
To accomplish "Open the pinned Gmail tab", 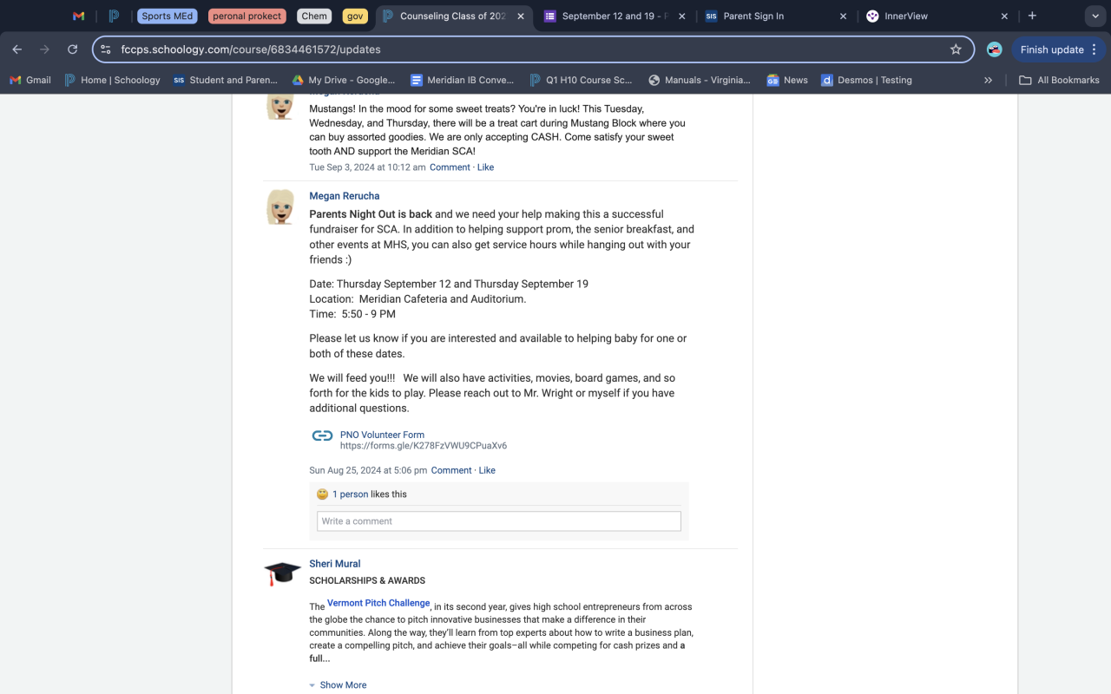I will click(x=79, y=16).
